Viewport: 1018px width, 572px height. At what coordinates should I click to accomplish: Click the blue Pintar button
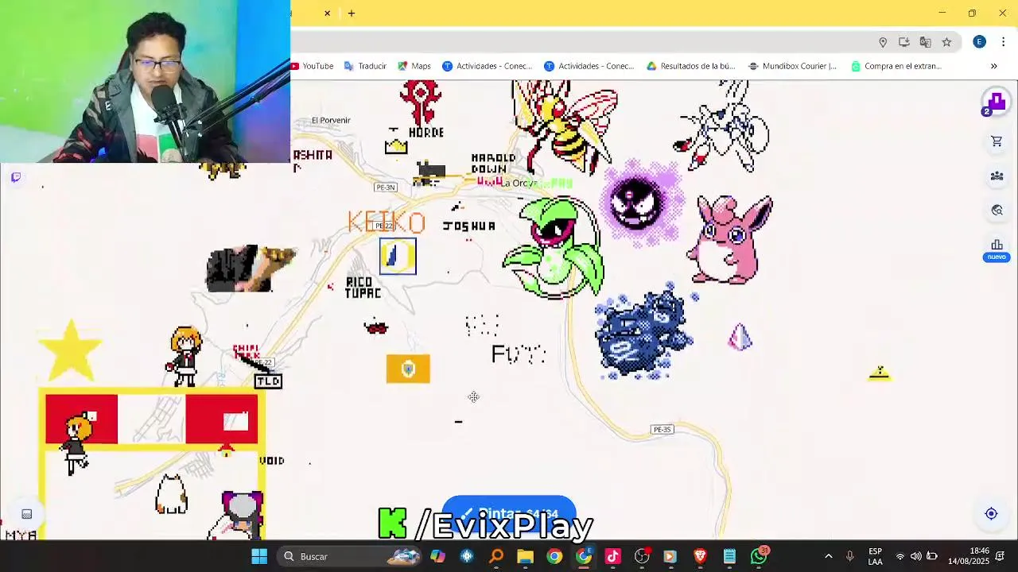point(509,513)
